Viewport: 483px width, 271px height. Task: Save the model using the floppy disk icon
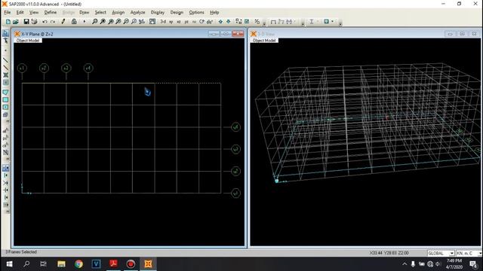coord(26,22)
